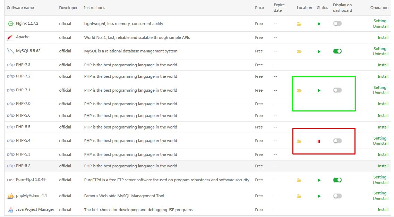
Task: Uninstall MySQL 5.5.62
Action: pyautogui.click(x=381, y=54)
